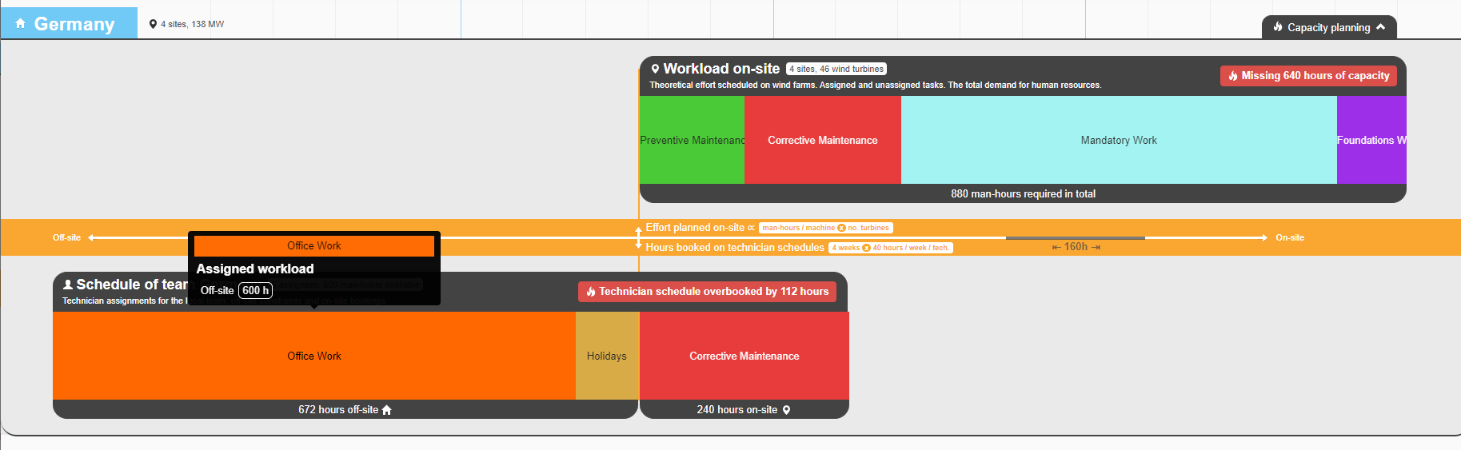Click the vertical double-arrow on orange band
The width and height of the screenshot is (1461, 450).
638,237
